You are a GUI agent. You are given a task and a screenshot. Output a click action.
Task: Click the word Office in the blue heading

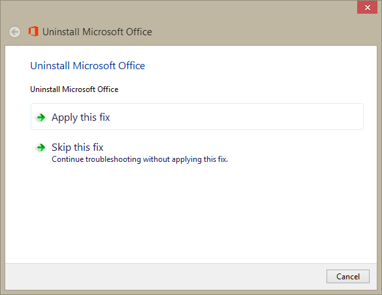click(x=131, y=66)
